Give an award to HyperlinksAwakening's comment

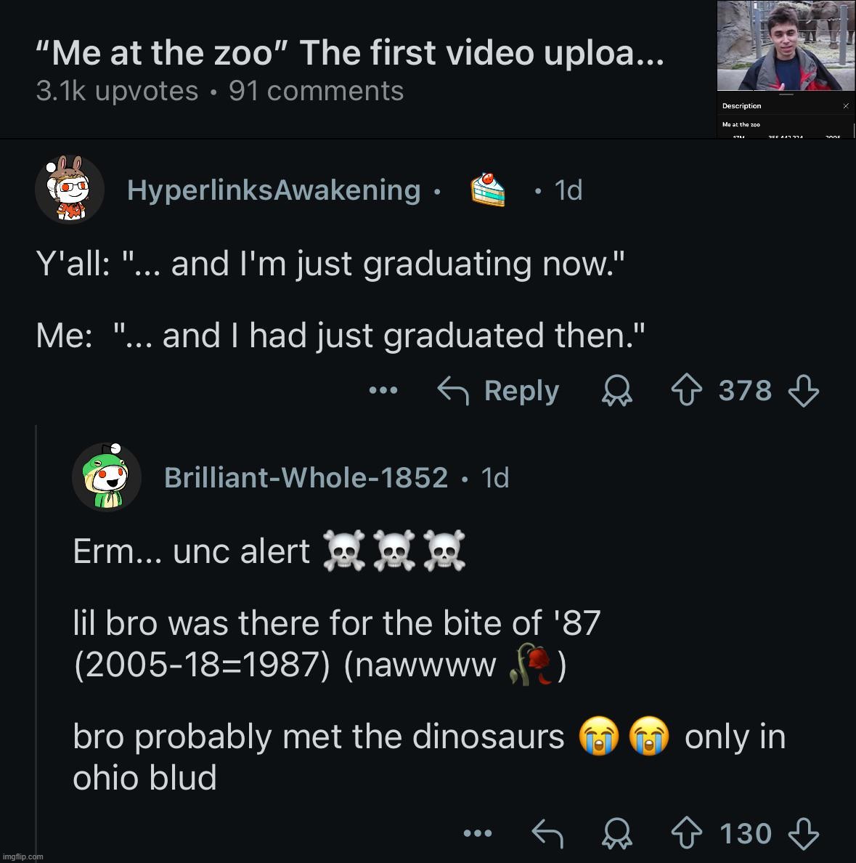click(x=617, y=392)
